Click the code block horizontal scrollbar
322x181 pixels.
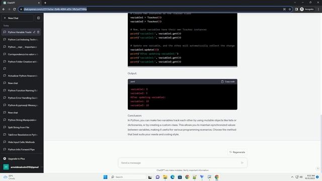(182, 66)
